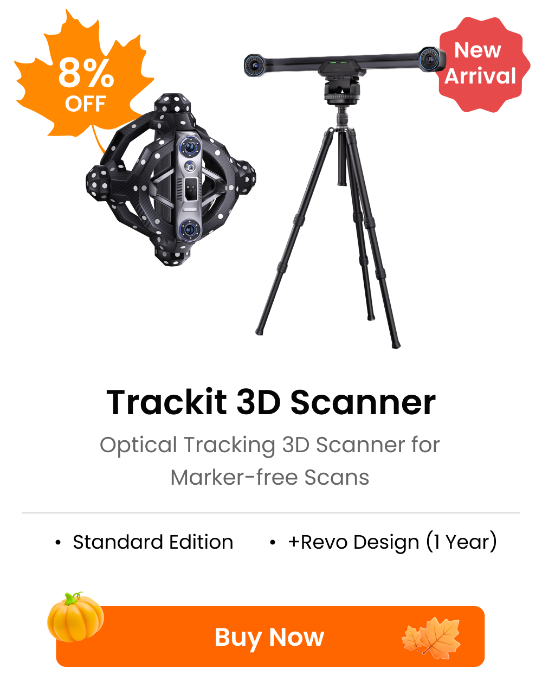Screen dimensions: 542x694
Task: Open the Trackit 3D Scanner title link
Action: click(271, 402)
